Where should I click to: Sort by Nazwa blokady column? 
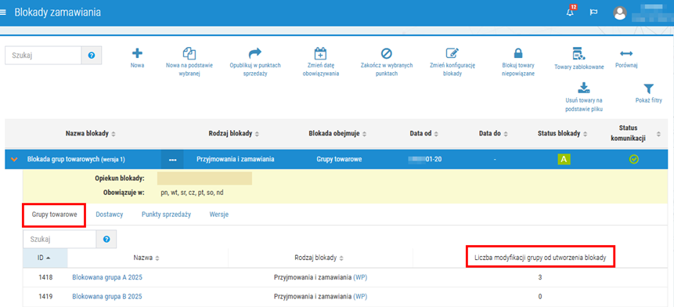[x=90, y=134]
